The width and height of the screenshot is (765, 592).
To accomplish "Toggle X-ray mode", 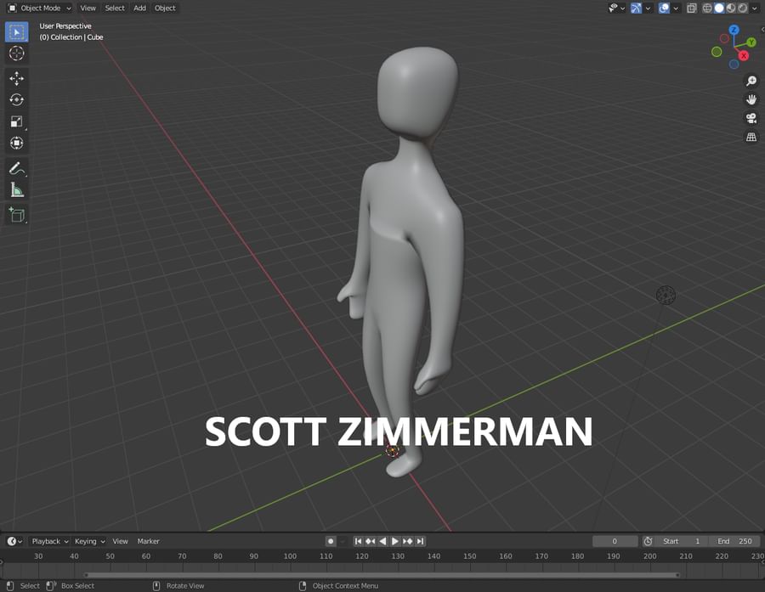I will click(692, 8).
